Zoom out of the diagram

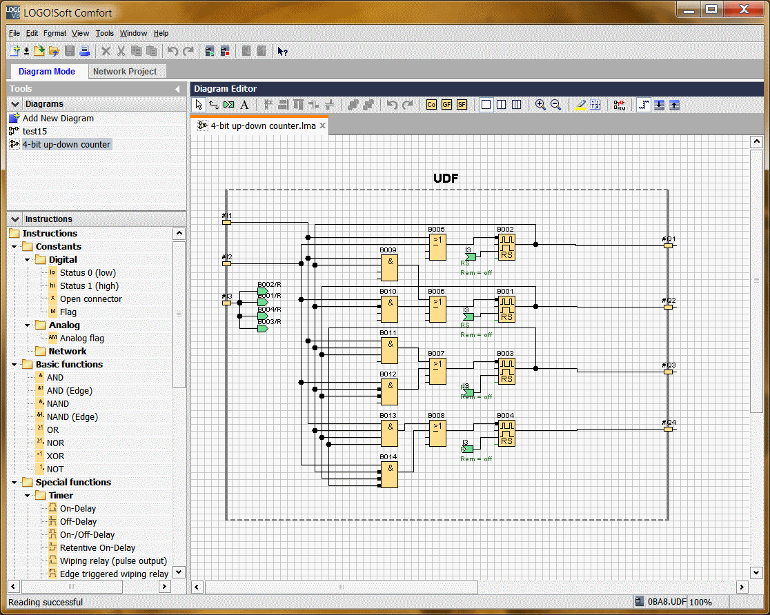coord(555,105)
